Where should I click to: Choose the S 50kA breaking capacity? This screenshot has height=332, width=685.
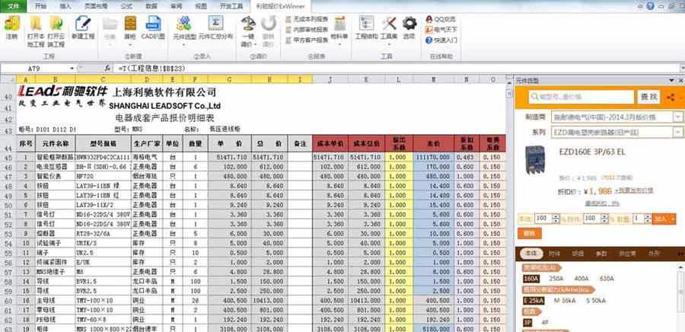[x=596, y=301]
